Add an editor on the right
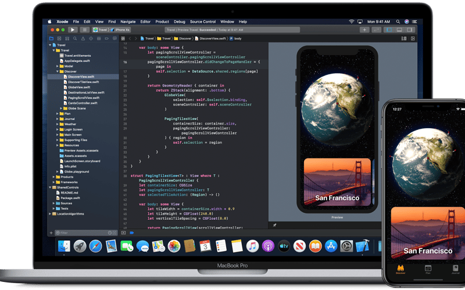This screenshot has width=465, height=290. pos(413,38)
